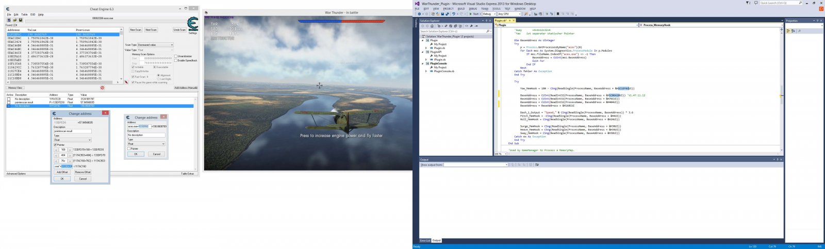Open Cheat Engine Settings logo icon
This screenshot has width=825, height=249.
pyautogui.click(x=193, y=24)
